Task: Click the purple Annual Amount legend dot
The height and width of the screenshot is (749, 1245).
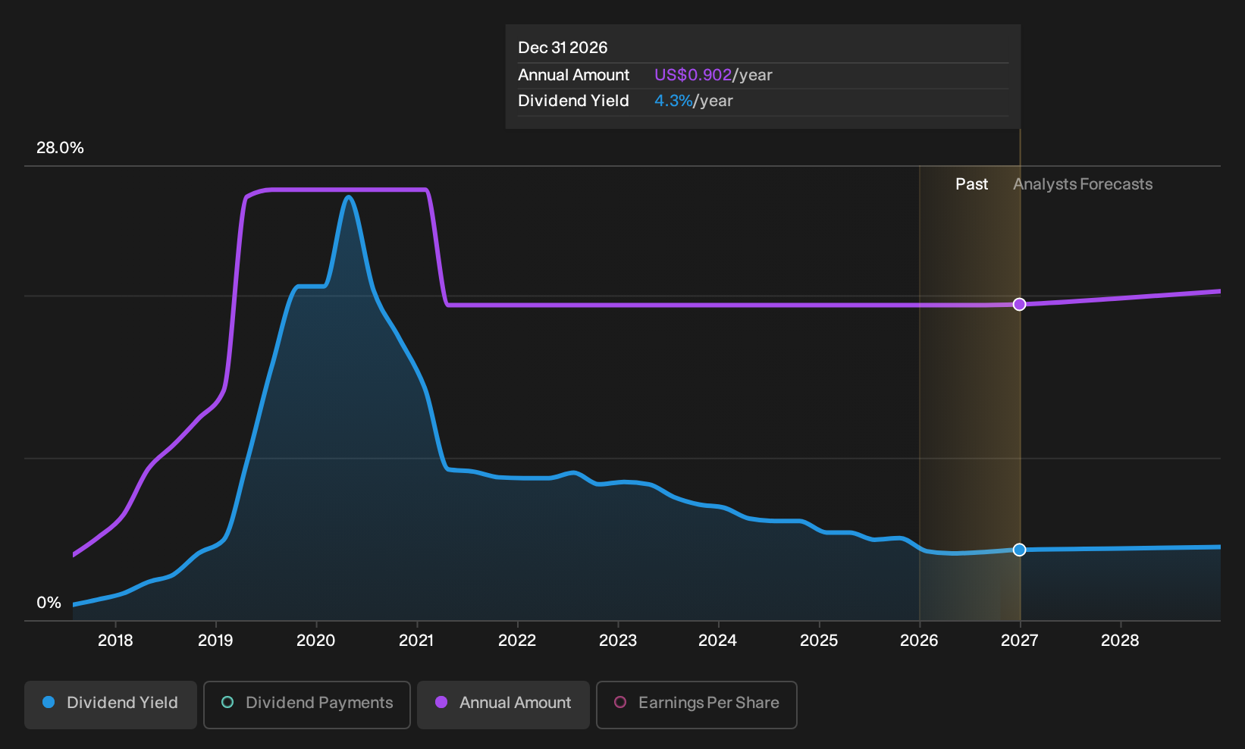Action: (x=441, y=702)
